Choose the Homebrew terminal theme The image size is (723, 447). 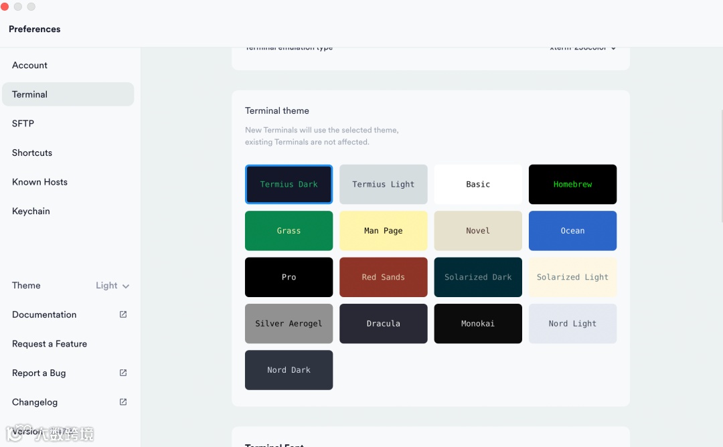[572, 184]
